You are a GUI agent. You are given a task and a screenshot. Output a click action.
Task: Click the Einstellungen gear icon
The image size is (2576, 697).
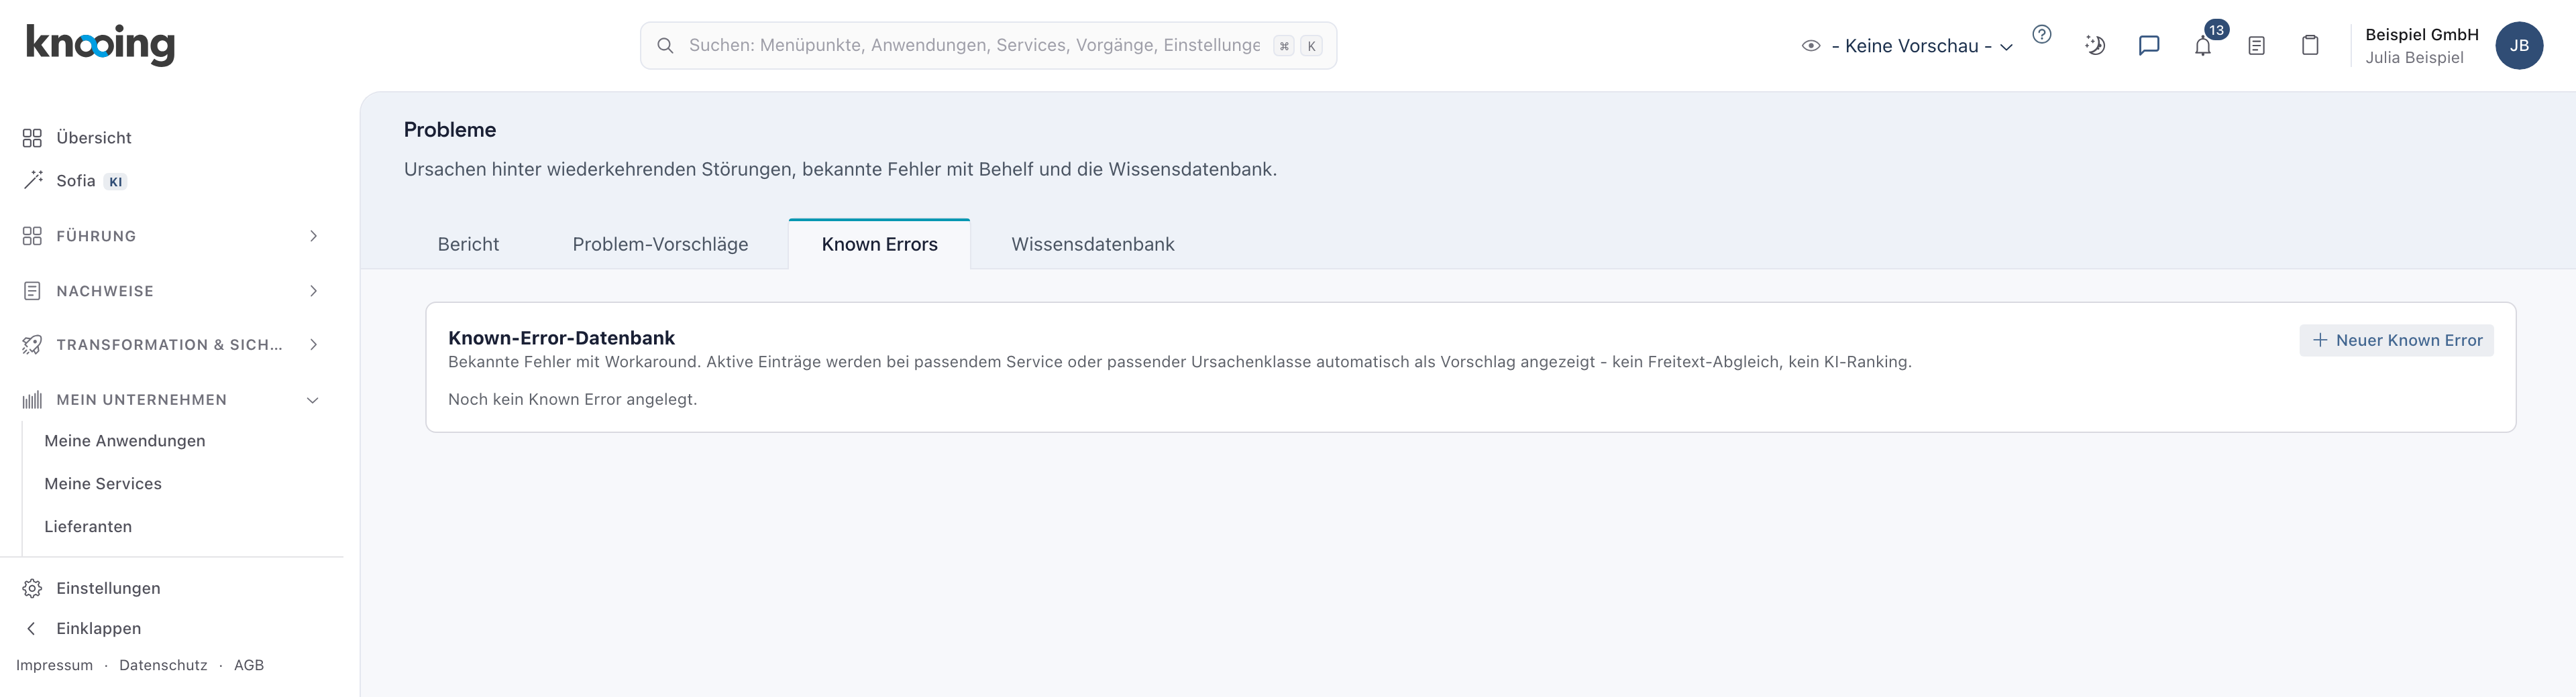(32, 588)
